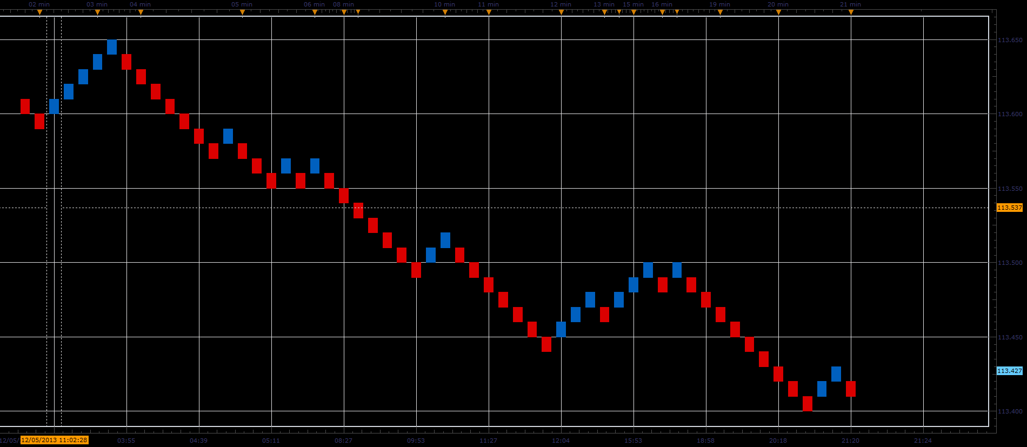Click the 12:04 time axis label
This screenshot has width=1027, height=447.
point(561,441)
